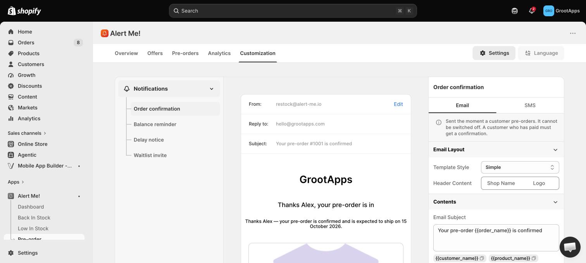
Task: Open Low In Stock page
Action: coord(33,229)
